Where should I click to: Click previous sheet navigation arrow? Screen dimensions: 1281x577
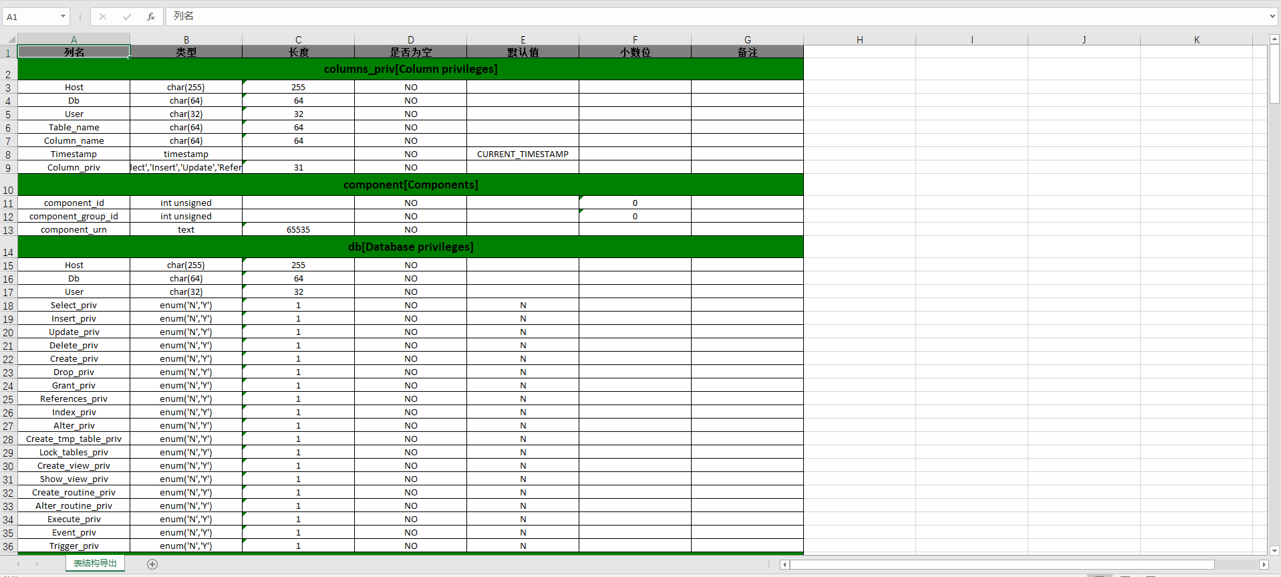(19, 564)
